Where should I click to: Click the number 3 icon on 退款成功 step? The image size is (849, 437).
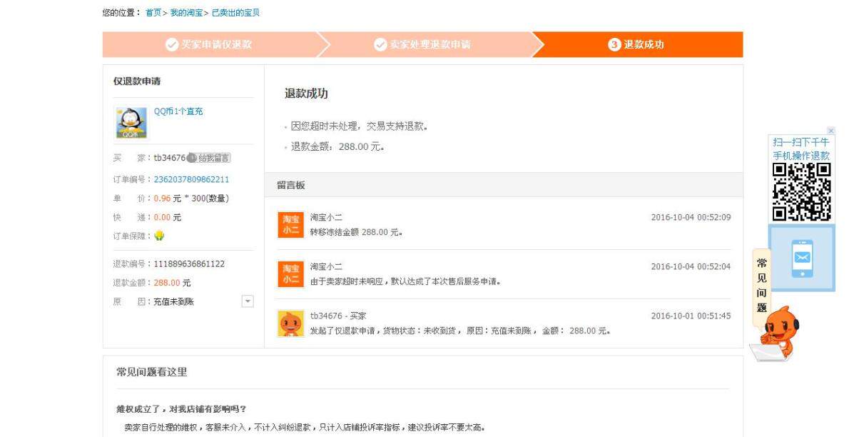pos(614,44)
